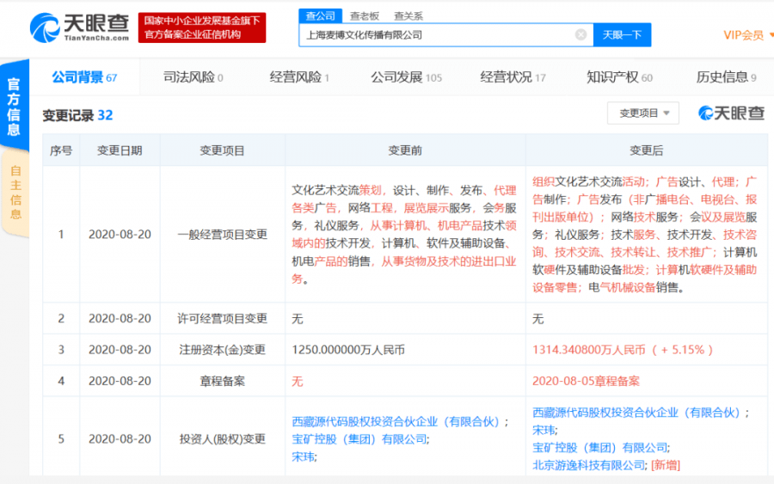This screenshot has height=484, width=774.
Task: Open the 宝矿控股 link in the 变更后 column
Action: point(599,448)
